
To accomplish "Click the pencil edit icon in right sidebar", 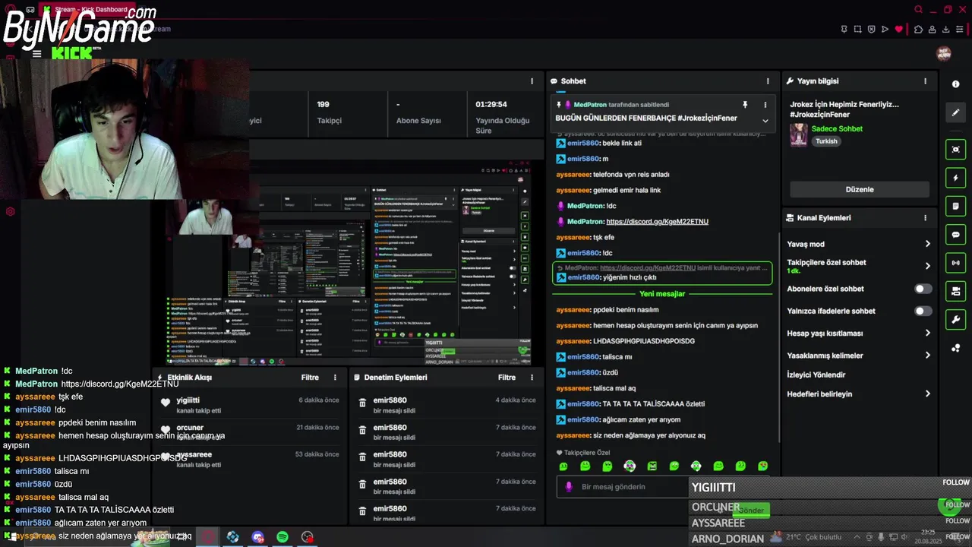I will point(955,112).
